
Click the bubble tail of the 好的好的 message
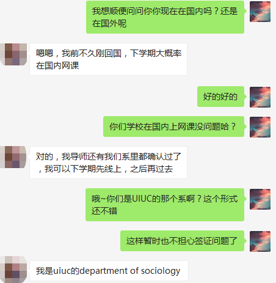(x=245, y=97)
